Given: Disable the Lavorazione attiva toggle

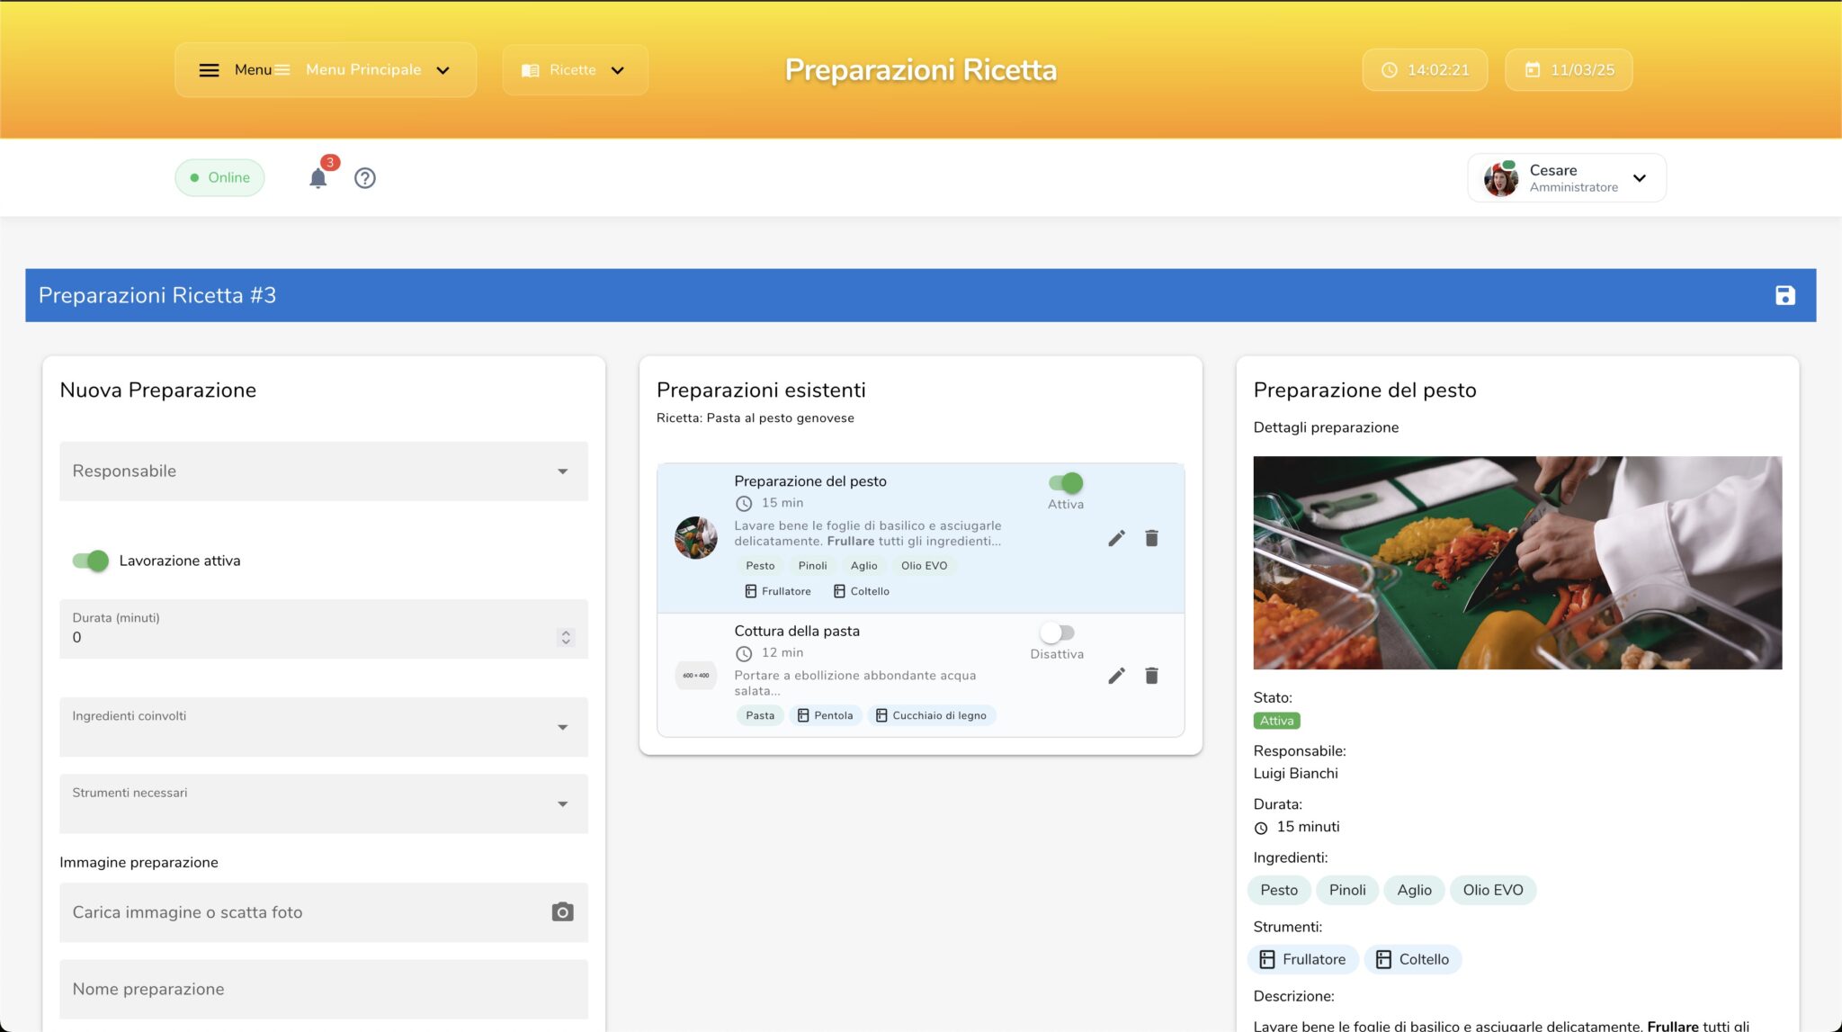Looking at the screenshot, I should [90, 560].
